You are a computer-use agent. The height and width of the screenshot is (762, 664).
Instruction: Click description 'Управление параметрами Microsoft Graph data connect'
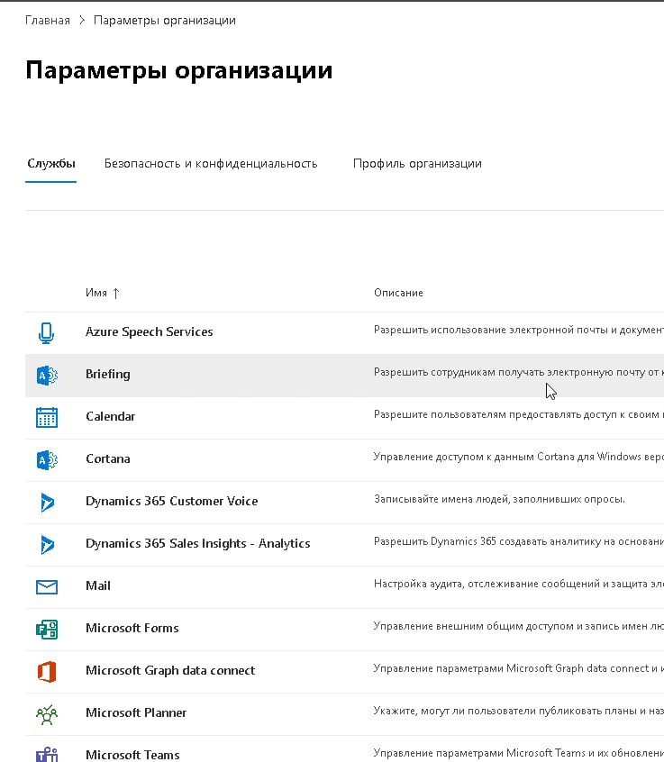[519, 668]
